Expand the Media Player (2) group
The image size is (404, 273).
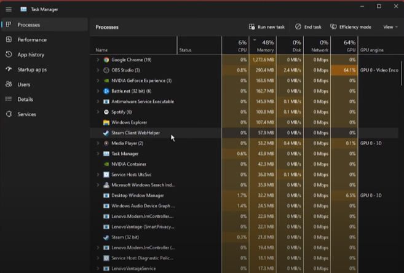[98, 143]
